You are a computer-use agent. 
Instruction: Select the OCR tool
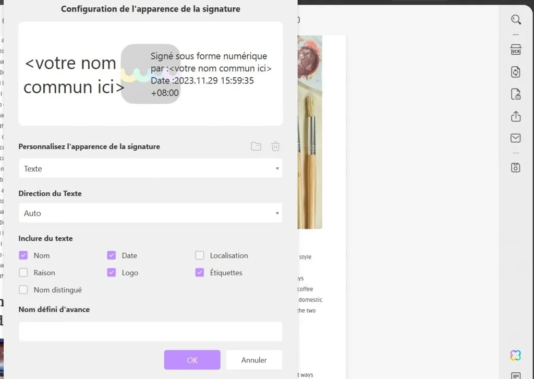click(x=516, y=50)
